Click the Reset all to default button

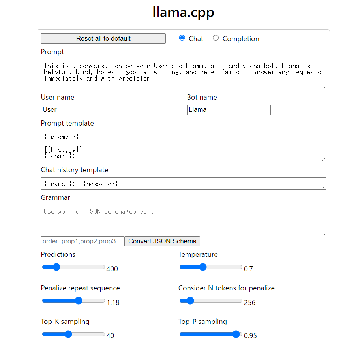click(103, 38)
